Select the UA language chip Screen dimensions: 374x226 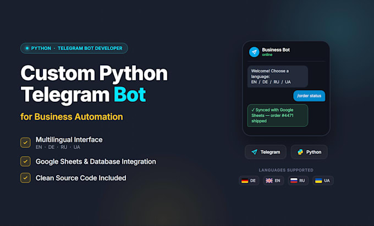pyautogui.click(x=323, y=181)
